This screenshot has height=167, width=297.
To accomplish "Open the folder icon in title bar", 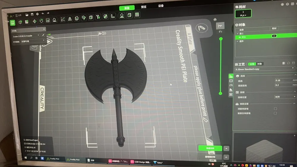I will (27, 15).
